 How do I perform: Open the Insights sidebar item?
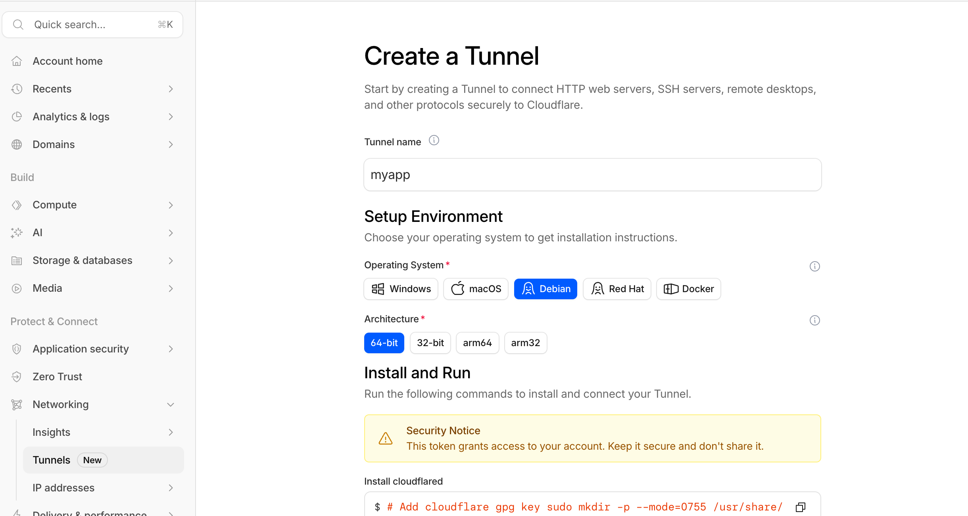click(103, 432)
